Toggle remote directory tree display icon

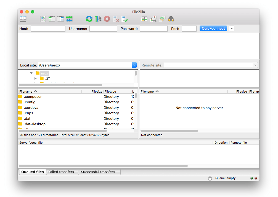point(60,19)
